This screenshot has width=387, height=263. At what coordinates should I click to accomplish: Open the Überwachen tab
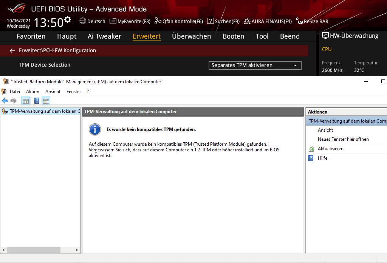click(x=192, y=36)
